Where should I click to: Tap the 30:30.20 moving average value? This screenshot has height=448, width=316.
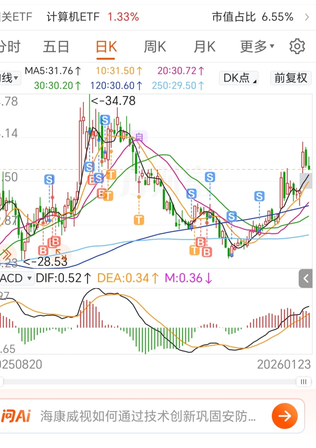pyautogui.click(x=57, y=86)
